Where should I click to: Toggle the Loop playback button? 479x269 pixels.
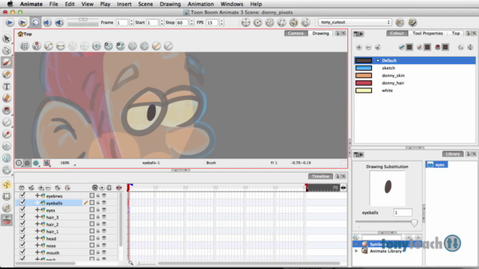click(35, 22)
